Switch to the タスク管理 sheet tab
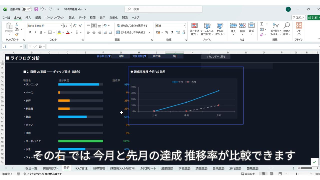Viewport: 320px width, 180px height. [81, 168]
